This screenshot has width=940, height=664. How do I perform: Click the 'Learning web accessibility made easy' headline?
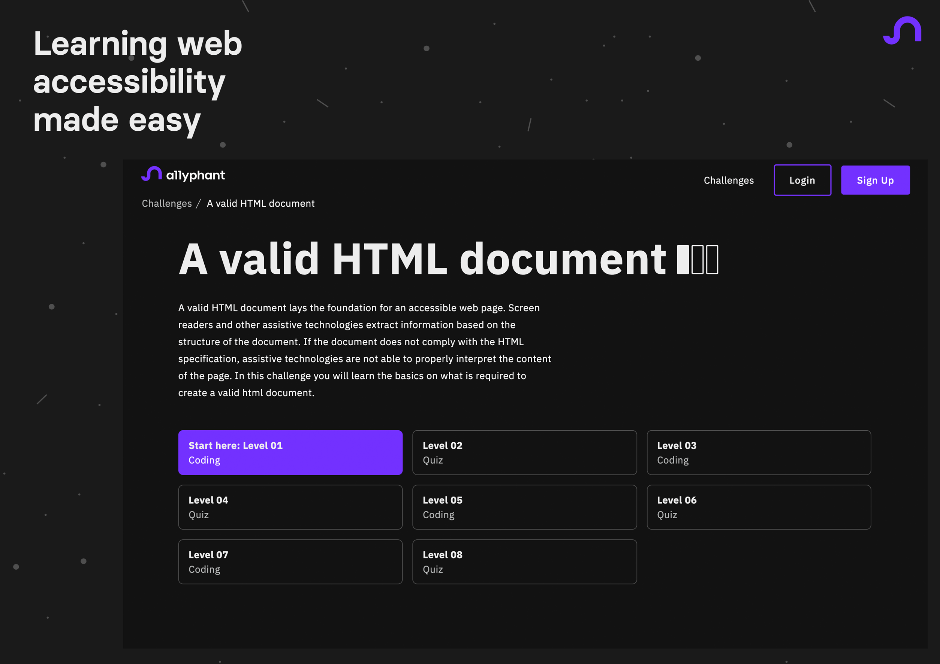coord(137,81)
